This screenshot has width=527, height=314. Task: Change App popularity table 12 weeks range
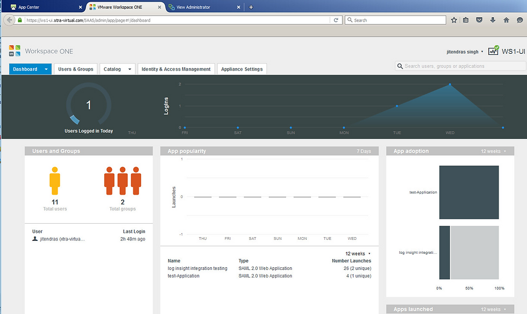(x=358, y=253)
